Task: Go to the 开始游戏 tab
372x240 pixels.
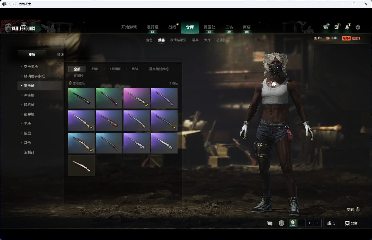Action: click(x=129, y=27)
